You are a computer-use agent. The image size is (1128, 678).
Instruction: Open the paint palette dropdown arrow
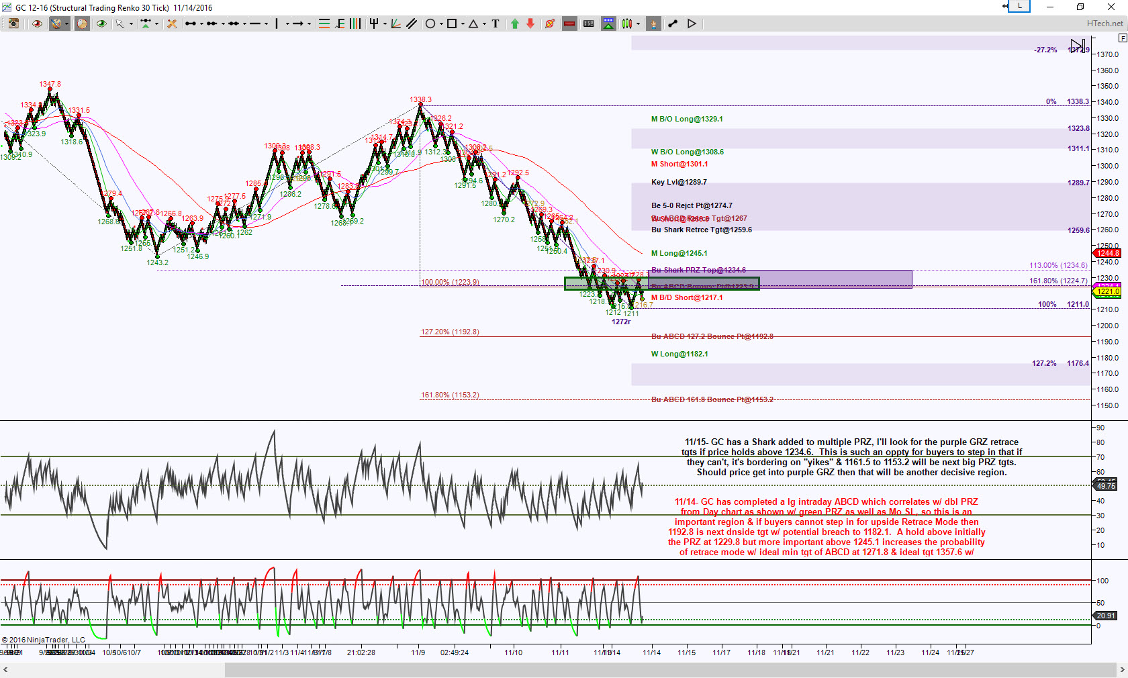(x=67, y=23)
